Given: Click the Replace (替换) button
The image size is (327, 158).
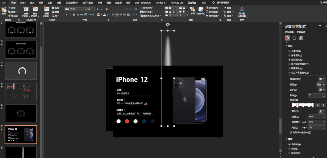Looking at the screenshot, I should coord(229,12).
